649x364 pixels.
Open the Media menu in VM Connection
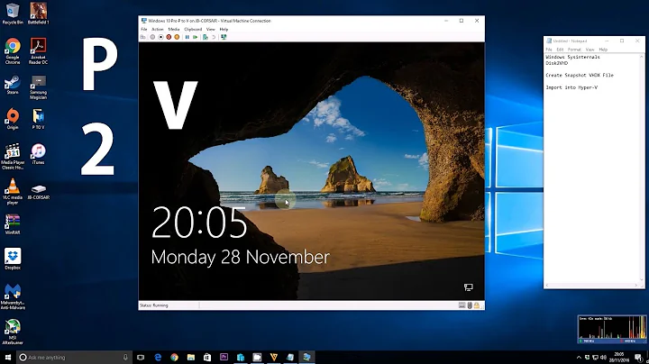(174, 29)
